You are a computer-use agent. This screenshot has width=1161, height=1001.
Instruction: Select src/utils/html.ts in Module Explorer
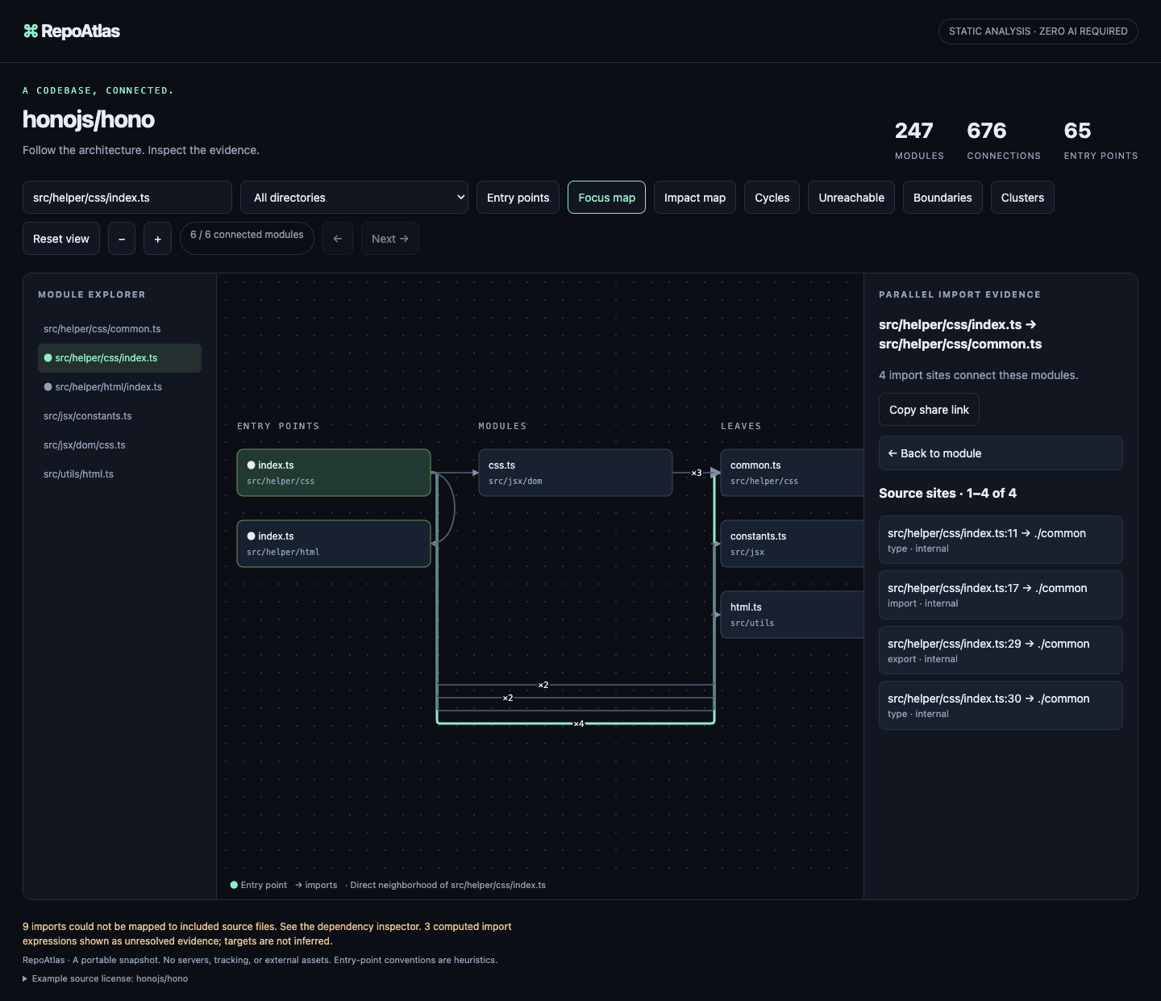click(x=119, y=474)
